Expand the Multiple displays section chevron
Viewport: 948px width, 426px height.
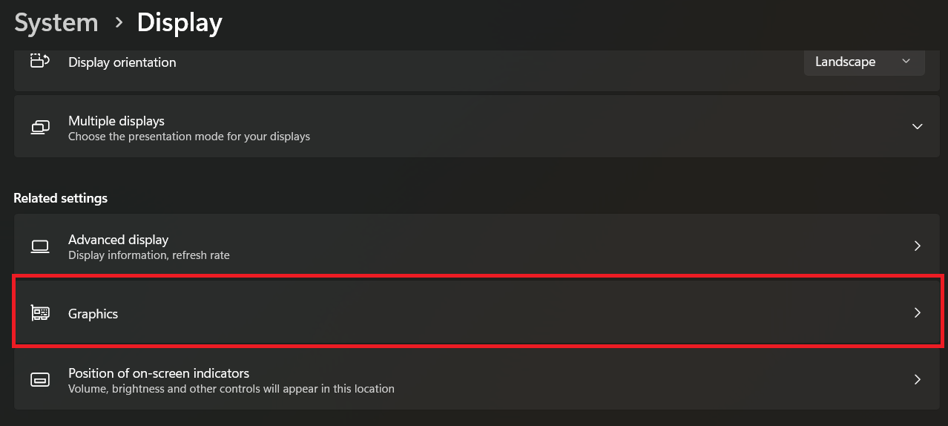click(x=917, y=127)
